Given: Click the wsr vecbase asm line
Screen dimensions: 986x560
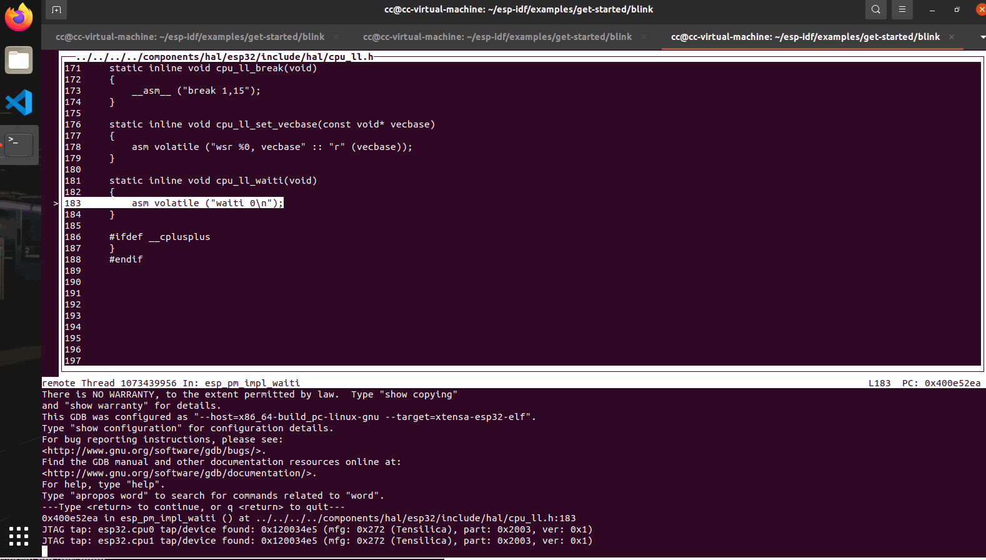Looking at the screenshot, I should 272,147.
